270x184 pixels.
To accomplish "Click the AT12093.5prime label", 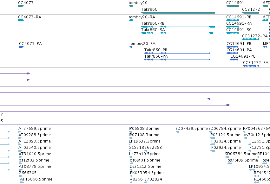I will coord(35,141).
